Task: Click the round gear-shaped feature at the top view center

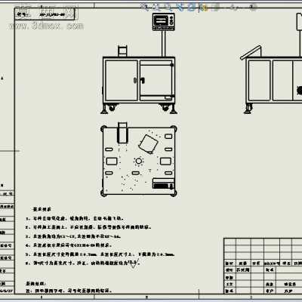Action: point(139,161)
